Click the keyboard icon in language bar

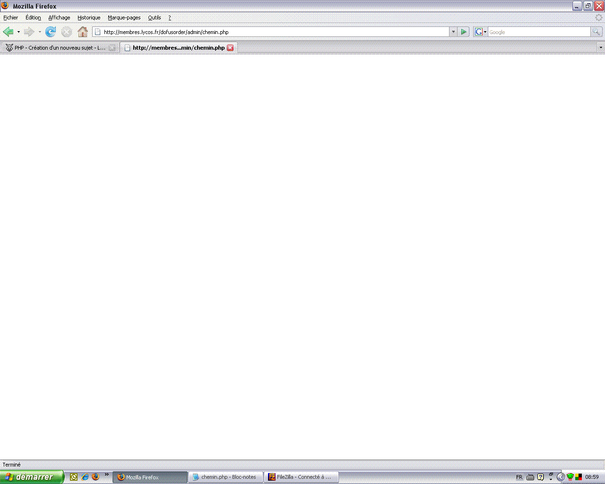tap(530, 477)
